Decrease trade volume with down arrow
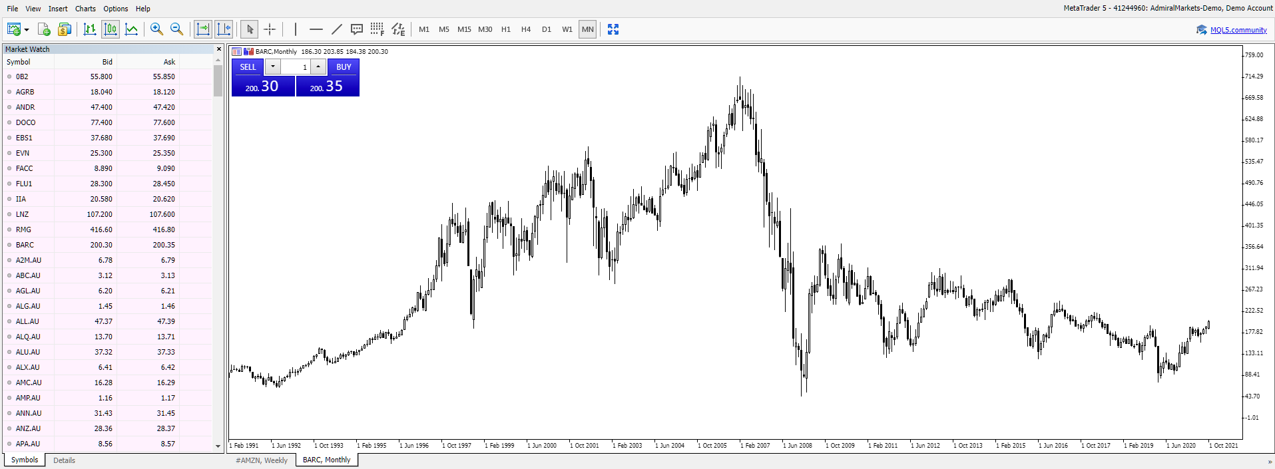1275x469 pixels. pyautogui.click(x=273, y=67)
